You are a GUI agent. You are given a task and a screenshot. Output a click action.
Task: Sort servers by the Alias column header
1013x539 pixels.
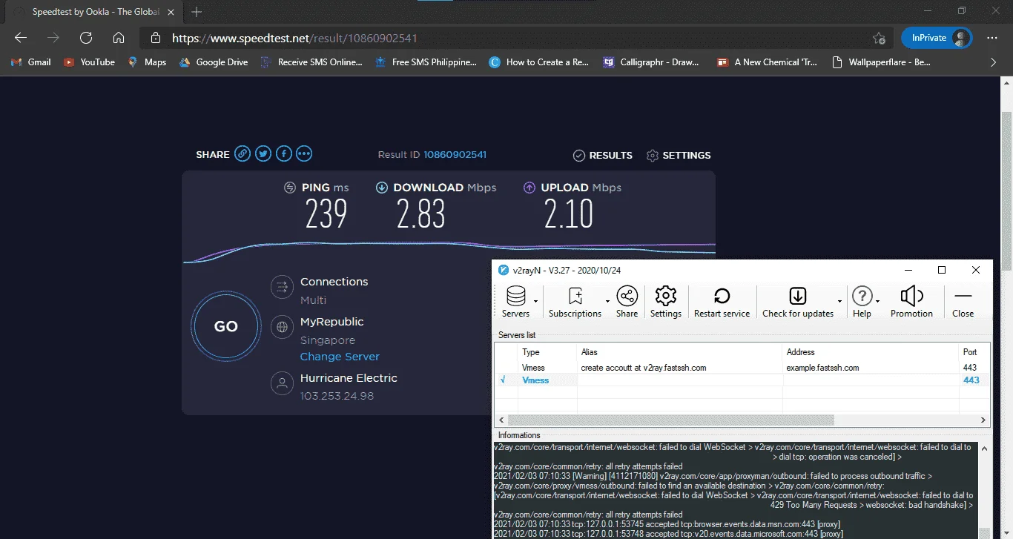click(680, 352)
